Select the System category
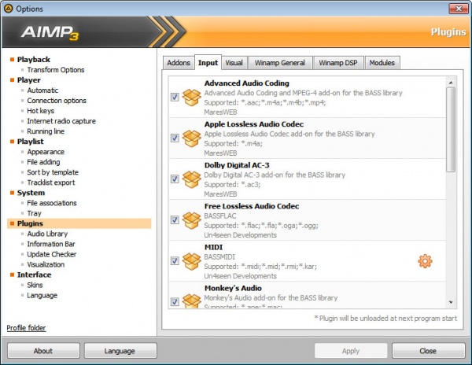This screenshot has height=365, width=472. [x=31, y=193]
